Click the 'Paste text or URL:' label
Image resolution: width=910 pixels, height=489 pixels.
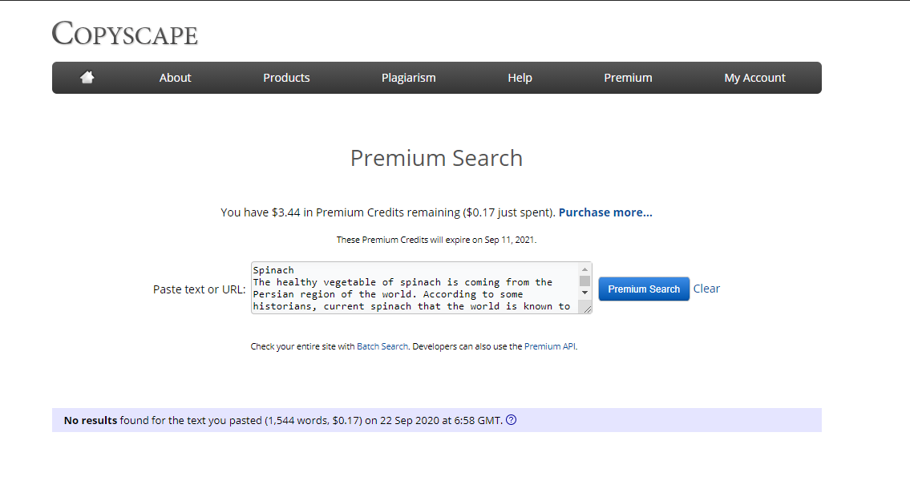tap(199, 289)
